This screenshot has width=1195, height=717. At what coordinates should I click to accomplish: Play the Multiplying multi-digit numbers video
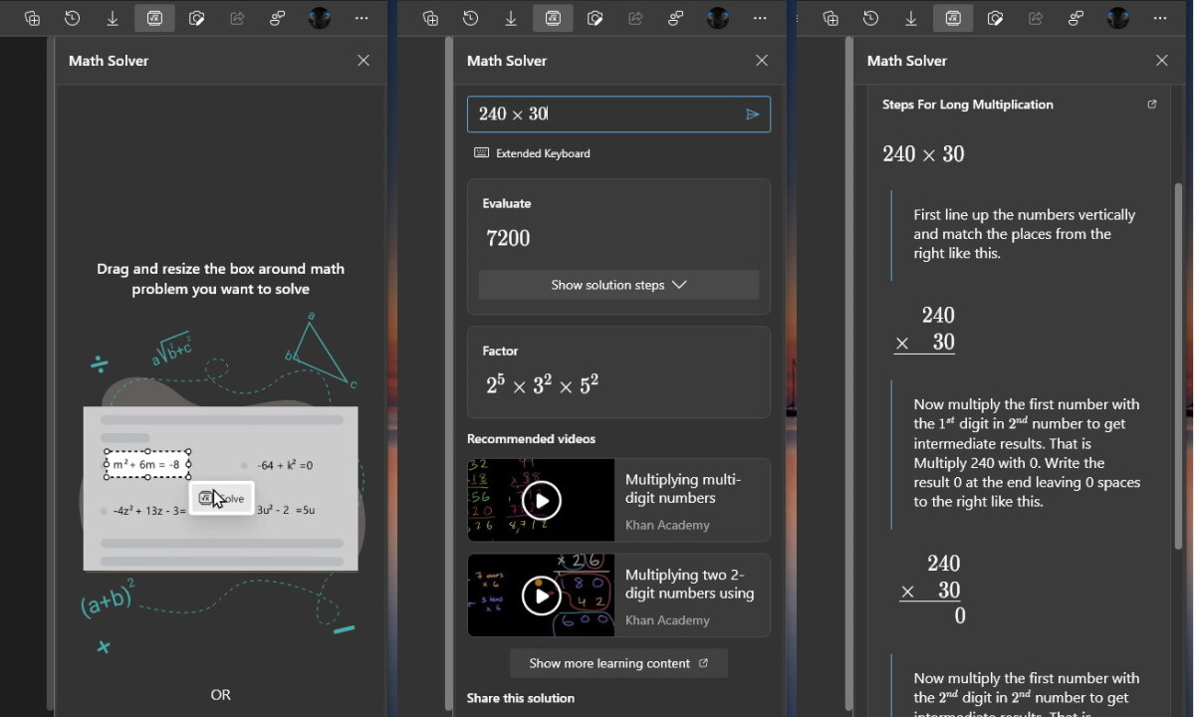pos(542,500)
